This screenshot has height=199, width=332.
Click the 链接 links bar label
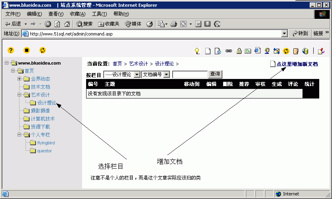tap(318, 33)
